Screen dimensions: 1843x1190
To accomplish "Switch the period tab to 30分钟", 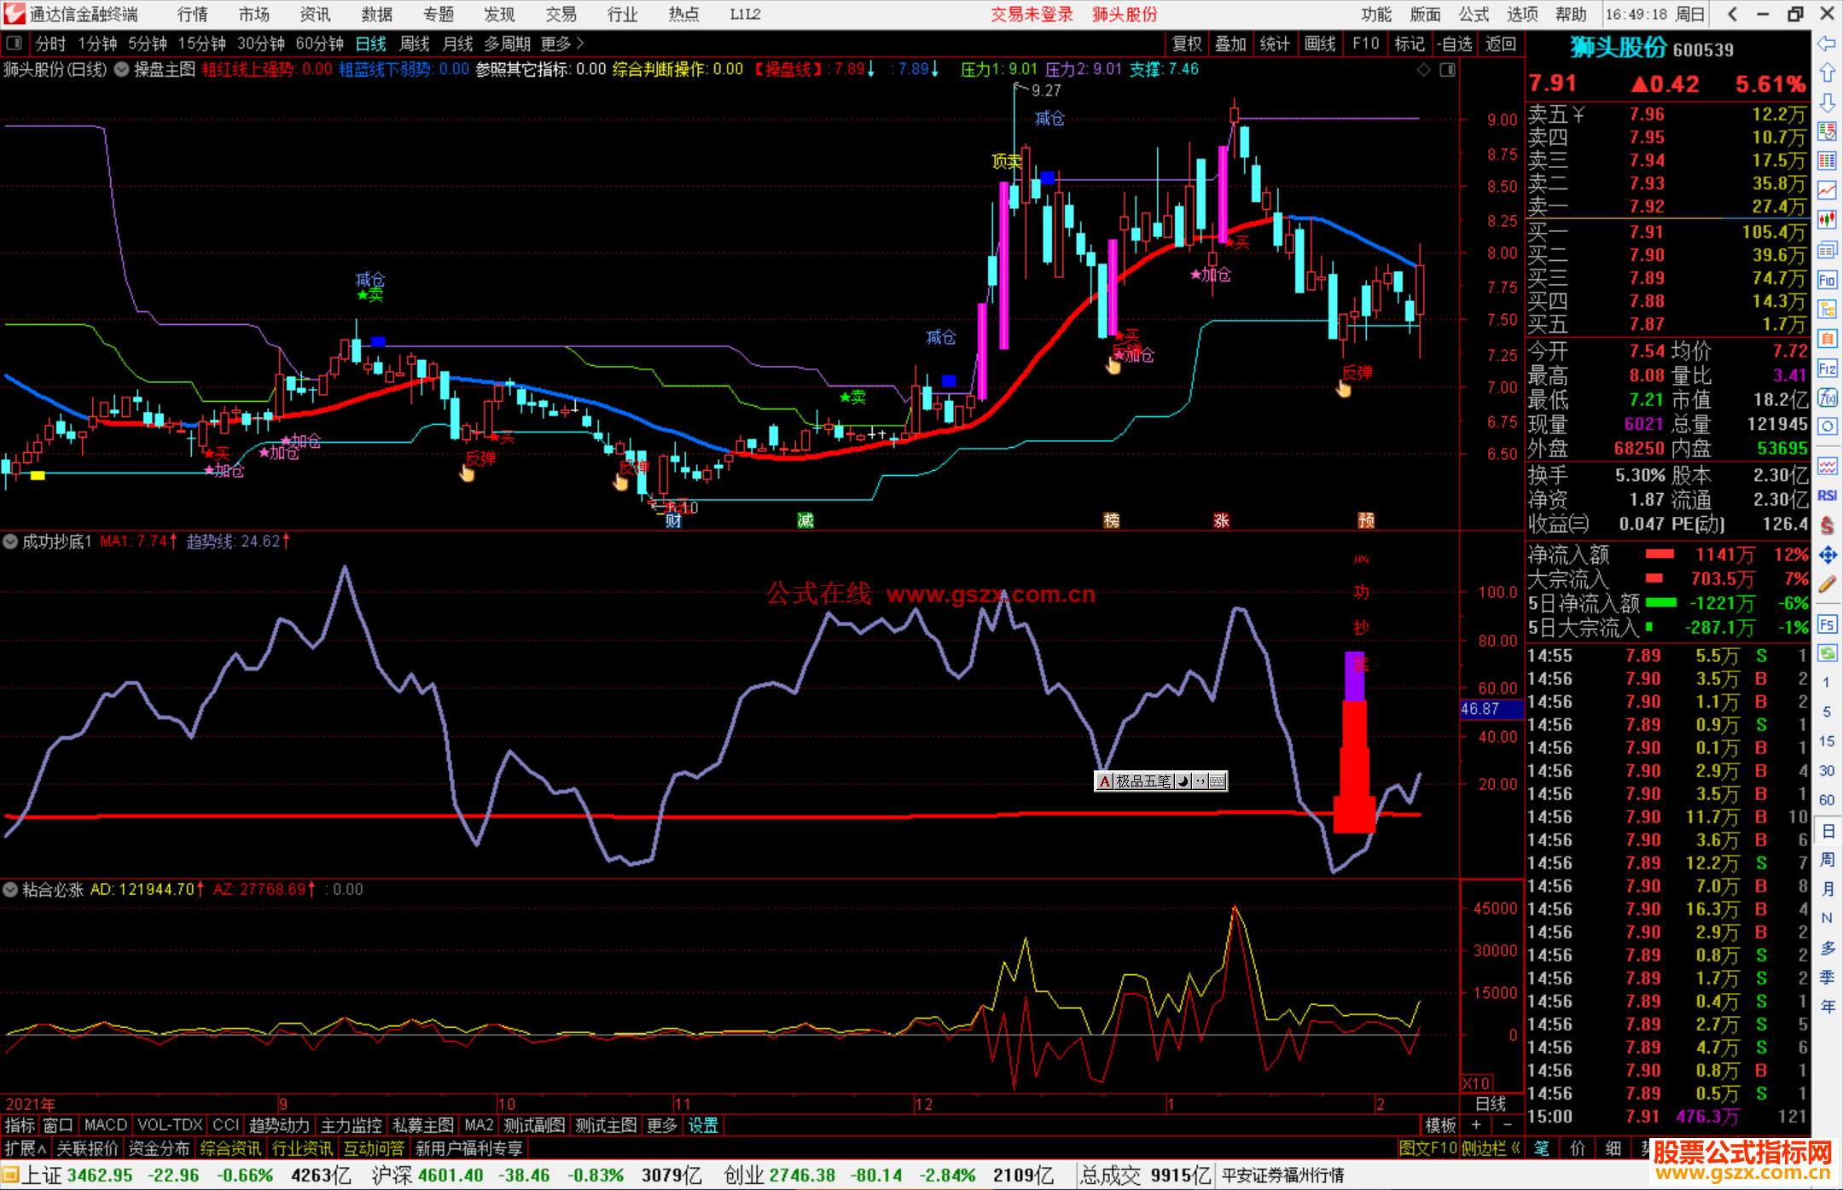I will tap(260, 44).
